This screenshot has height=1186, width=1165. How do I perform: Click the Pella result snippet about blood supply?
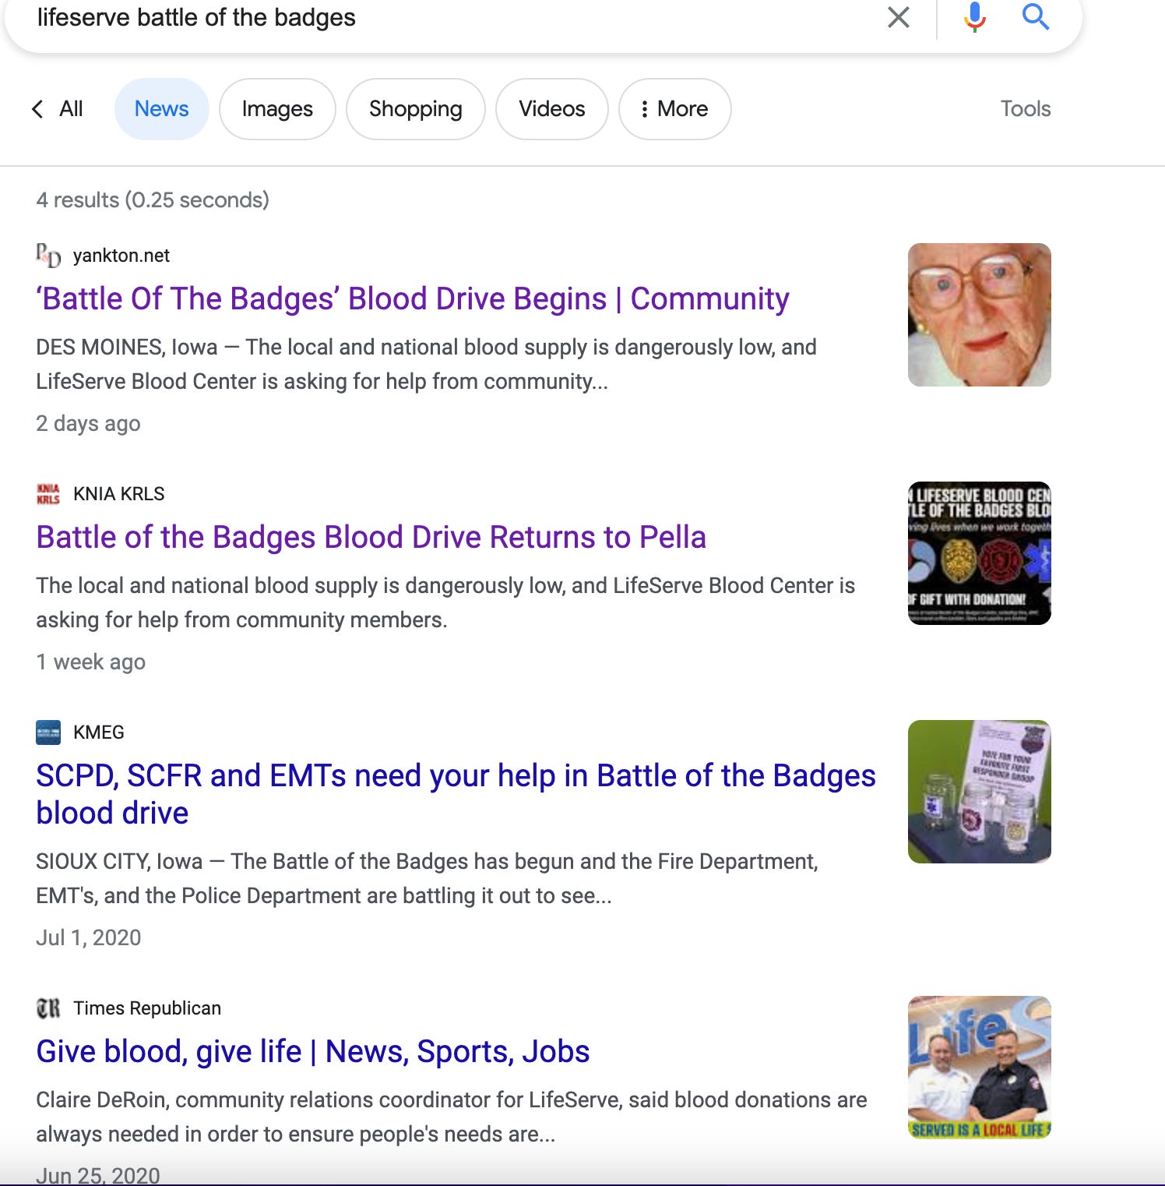tap(445, 603)
